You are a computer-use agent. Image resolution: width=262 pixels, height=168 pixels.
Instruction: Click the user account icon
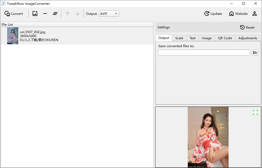coord(254,14)
